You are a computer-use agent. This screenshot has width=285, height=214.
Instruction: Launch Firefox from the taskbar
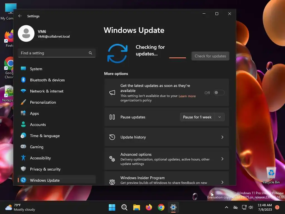[149, 207]
